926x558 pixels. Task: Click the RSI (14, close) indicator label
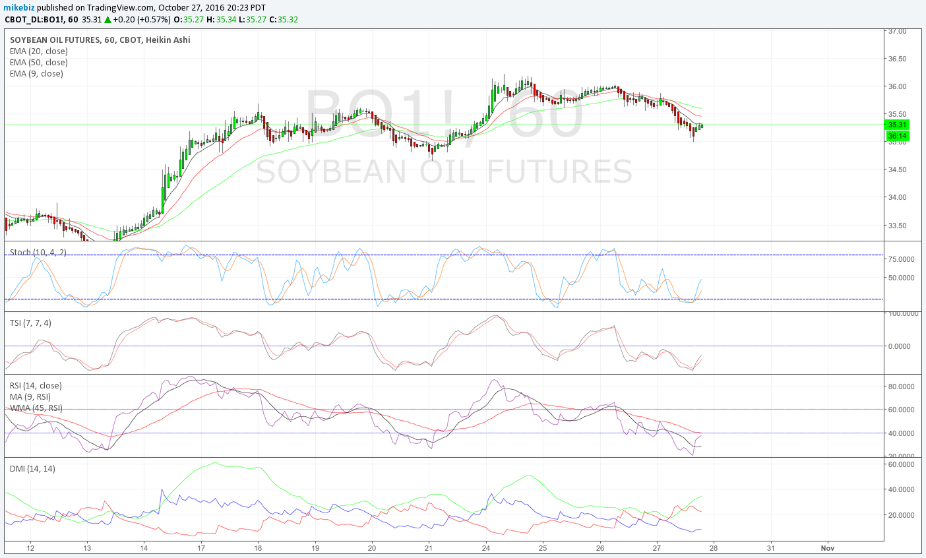(36, 385)
